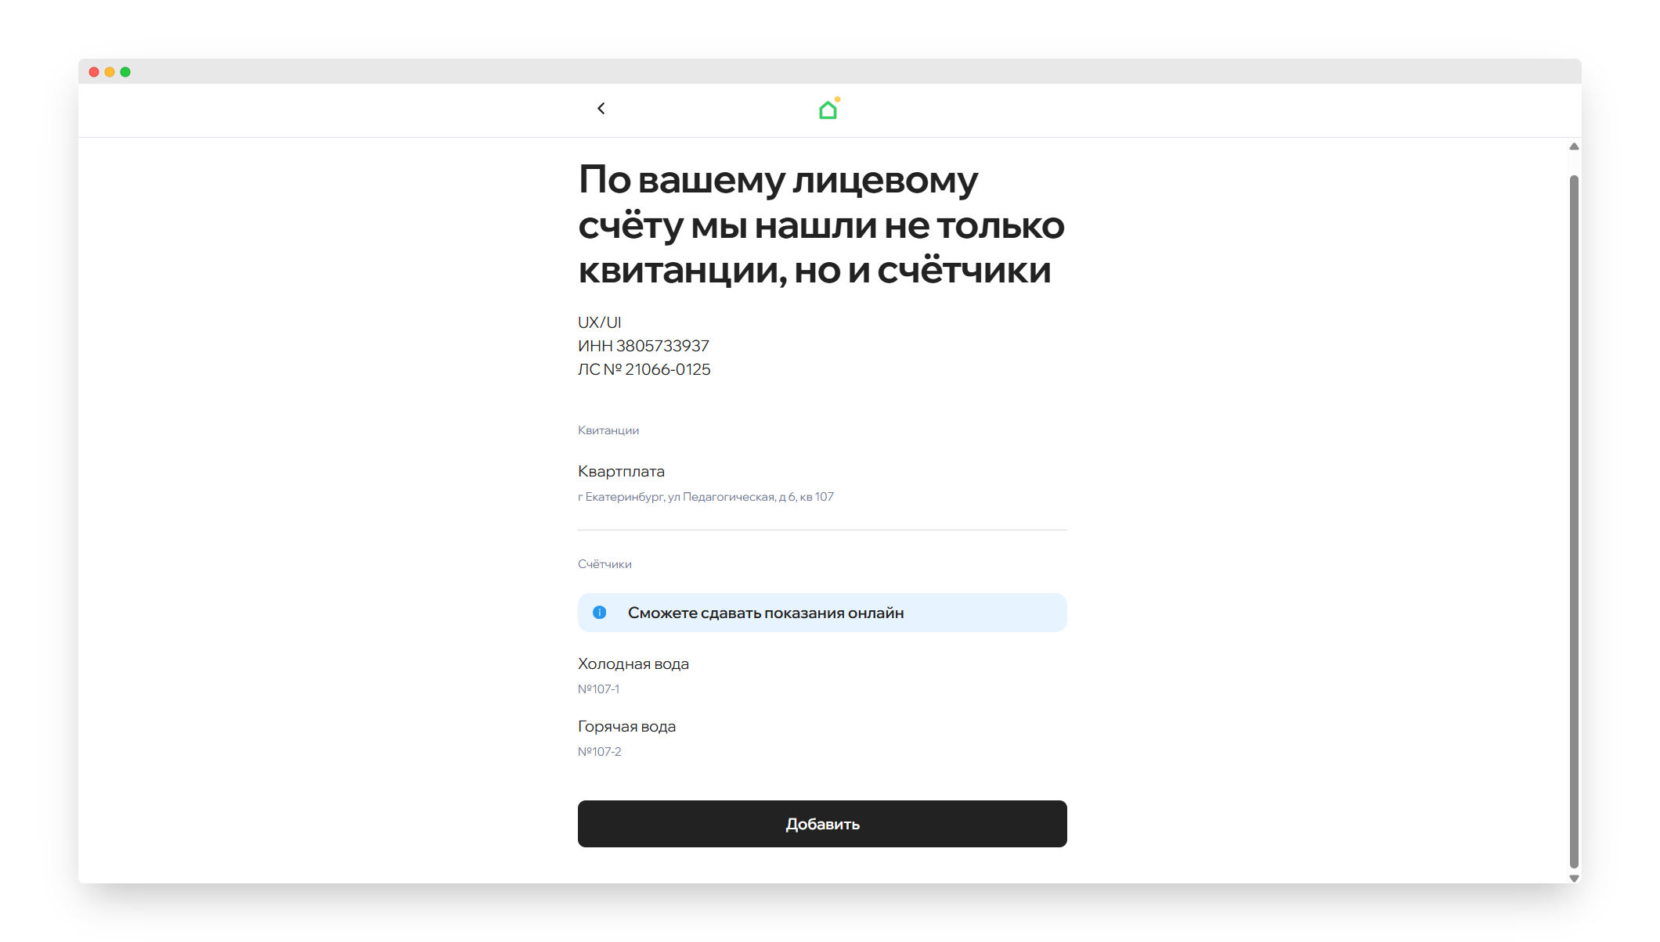Click meter number №107-1

point(598,689)
